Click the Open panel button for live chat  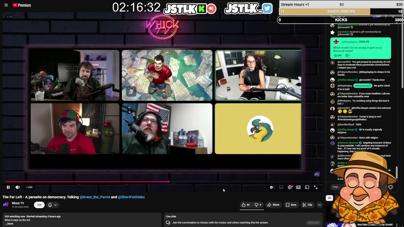[313, 223]
